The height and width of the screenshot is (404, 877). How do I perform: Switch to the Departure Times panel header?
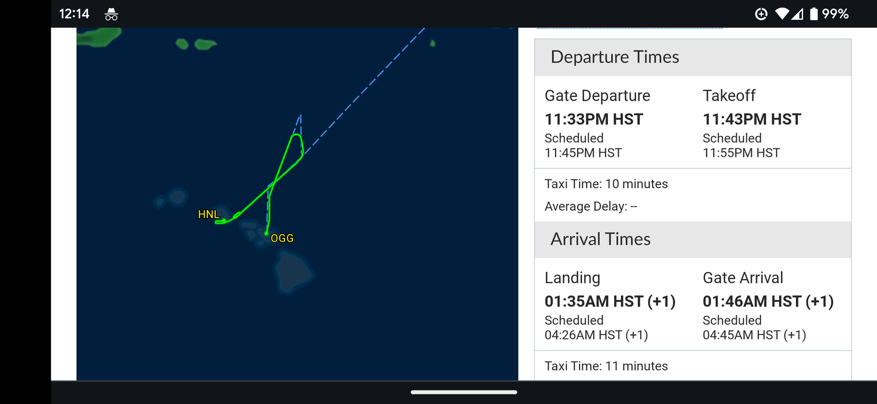pyautogui.click(x=615, y=57)
